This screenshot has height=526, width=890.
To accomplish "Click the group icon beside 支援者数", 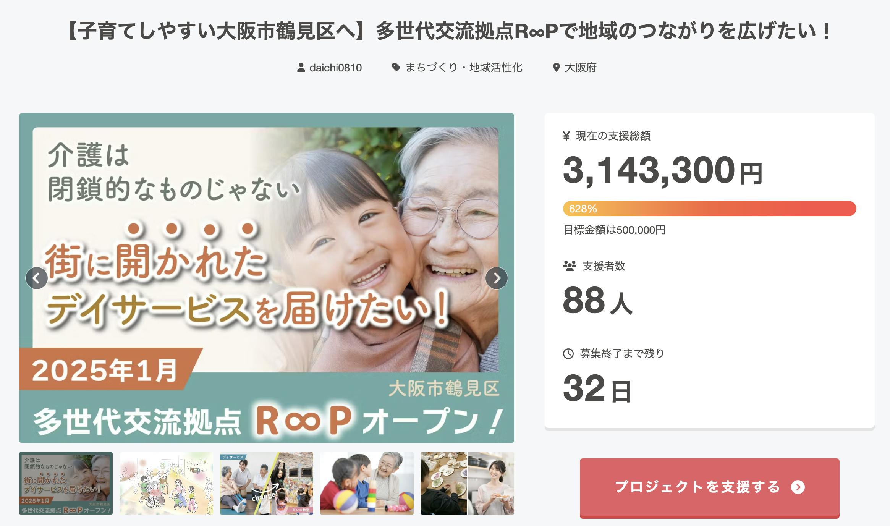I will [x=570, y=266].
